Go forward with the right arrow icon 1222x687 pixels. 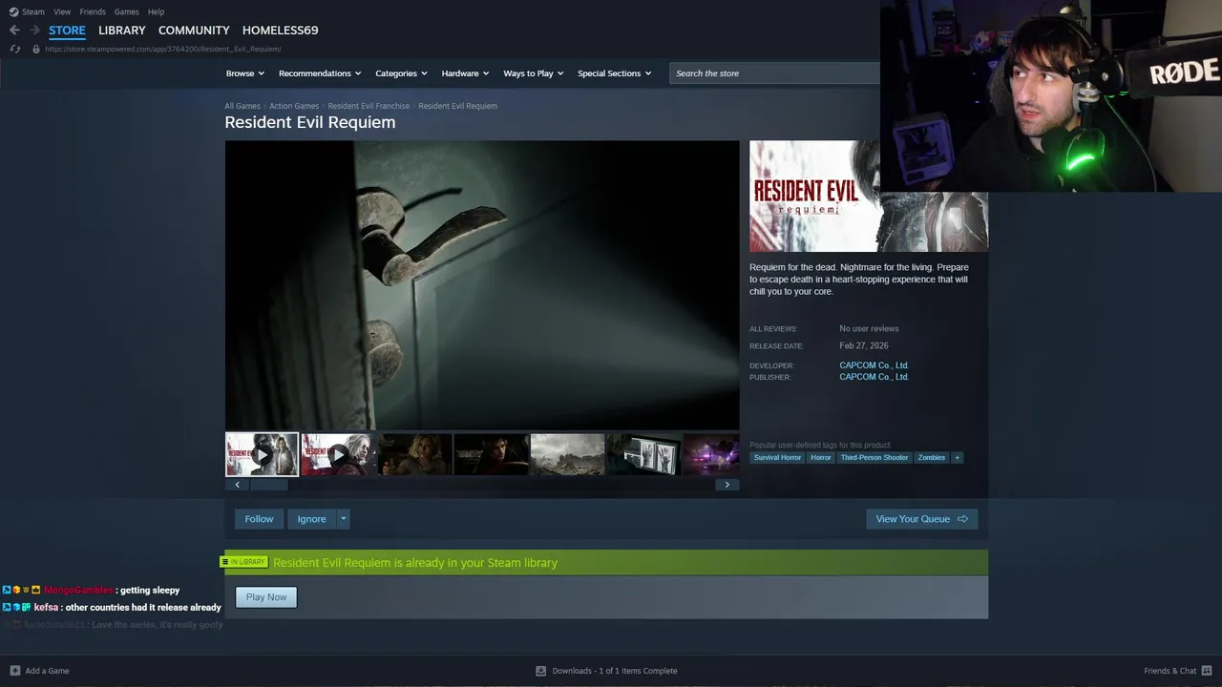click(34, 31)
